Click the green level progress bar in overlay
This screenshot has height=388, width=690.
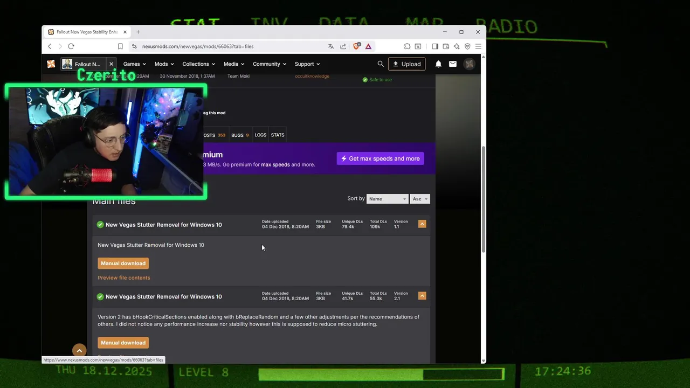tap(381, 373)
